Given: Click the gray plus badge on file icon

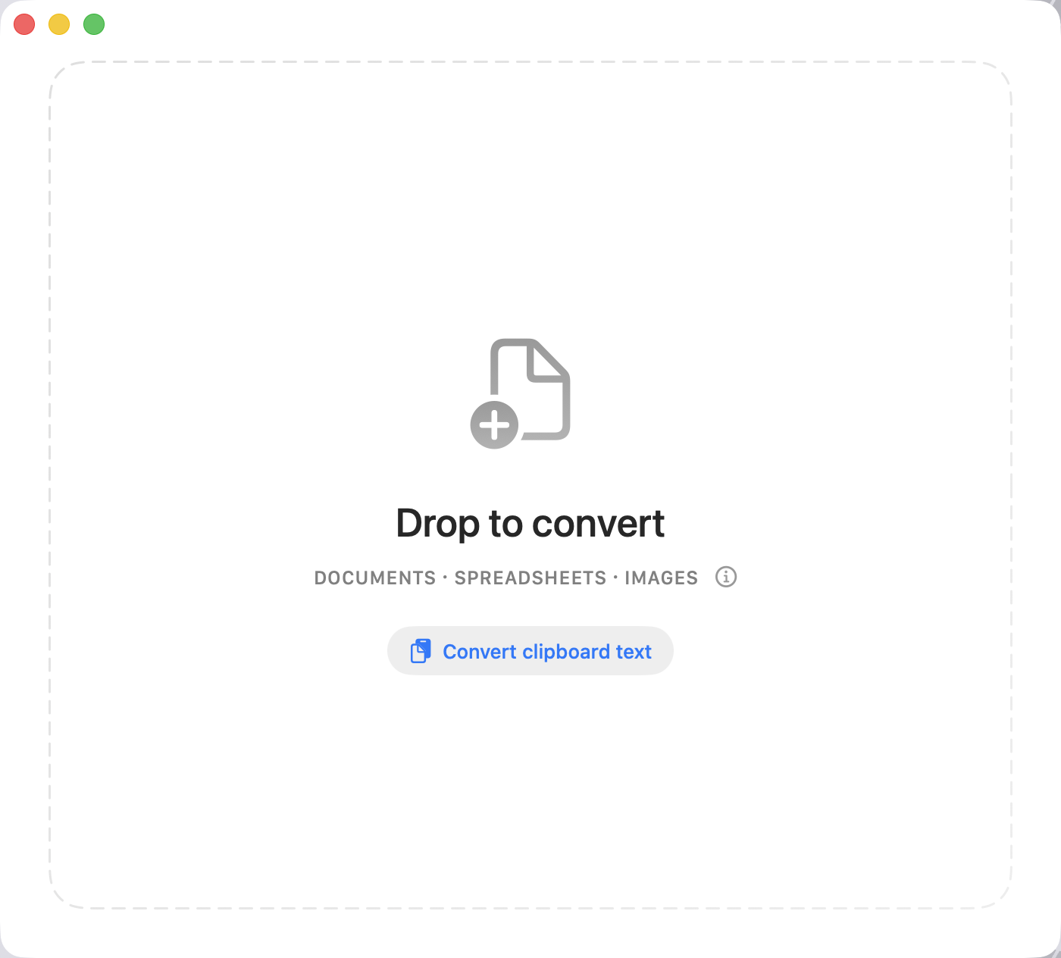Looking at the screenshot, I should coord(494,425).
